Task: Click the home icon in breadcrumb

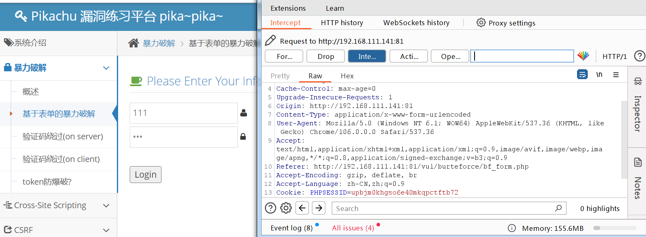Action: click(x=133, y=43)
